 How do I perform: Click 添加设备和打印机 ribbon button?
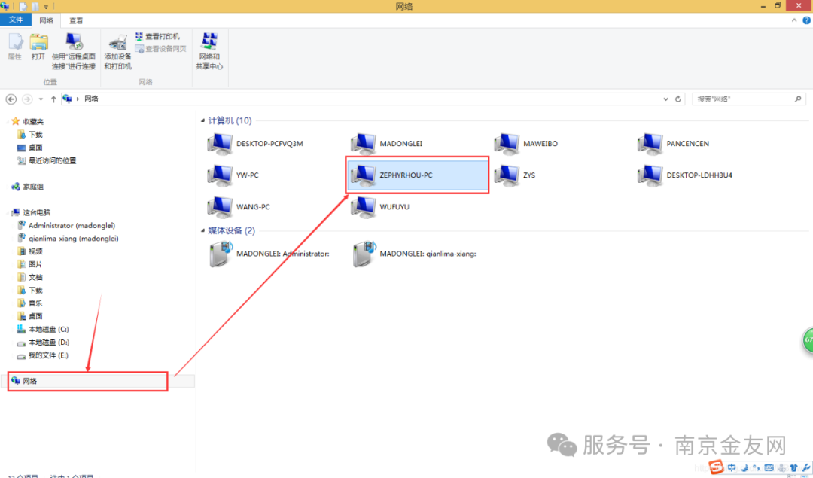tap(117, 52)
